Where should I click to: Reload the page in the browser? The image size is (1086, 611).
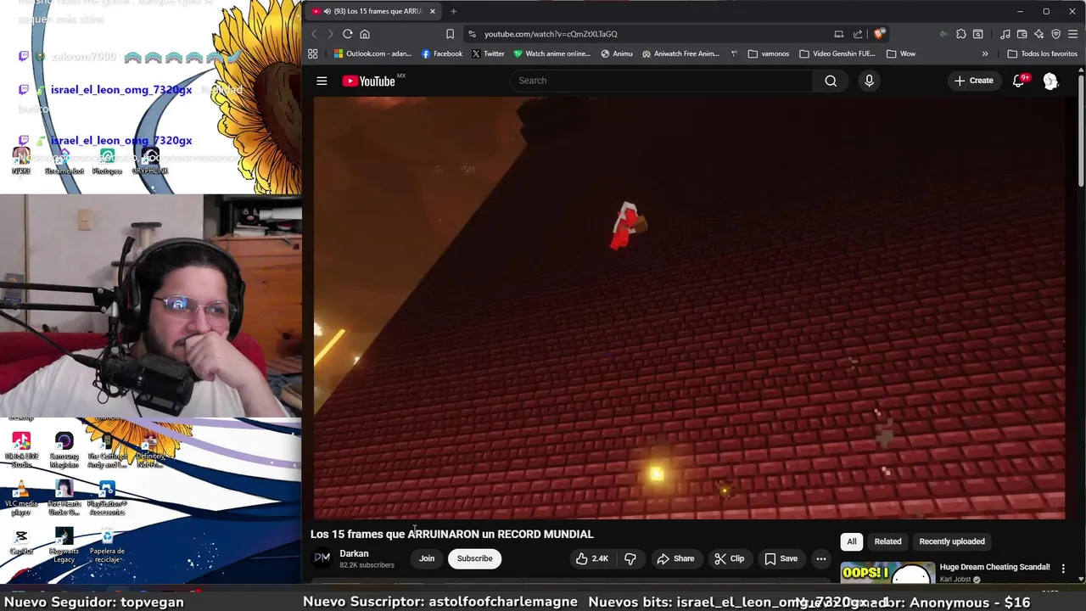[347, 34]
